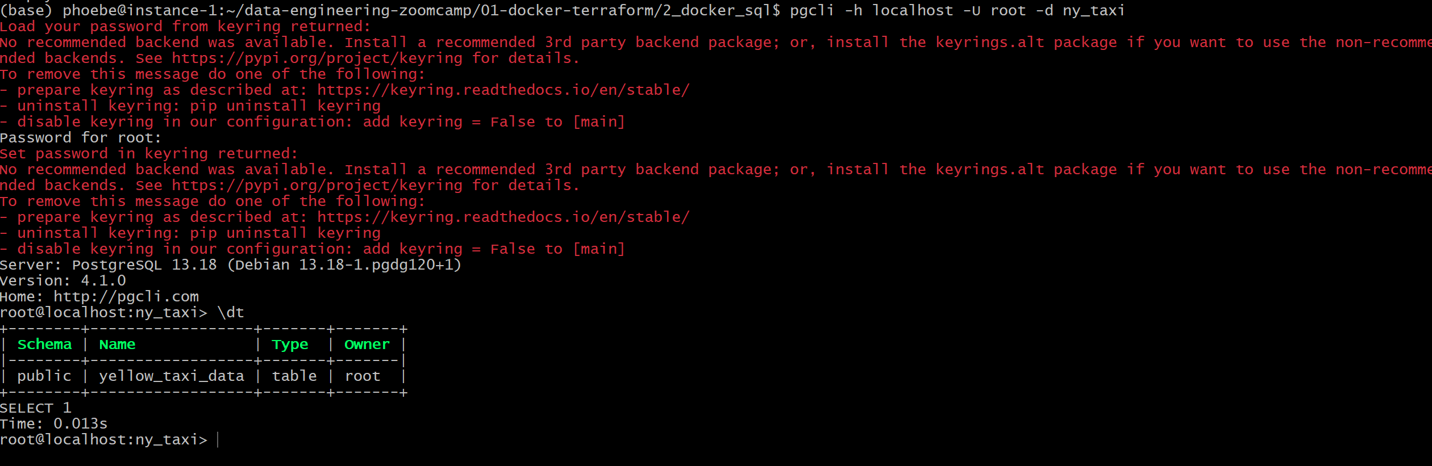
Task: Click the Name column header
Action: point(117,345)
